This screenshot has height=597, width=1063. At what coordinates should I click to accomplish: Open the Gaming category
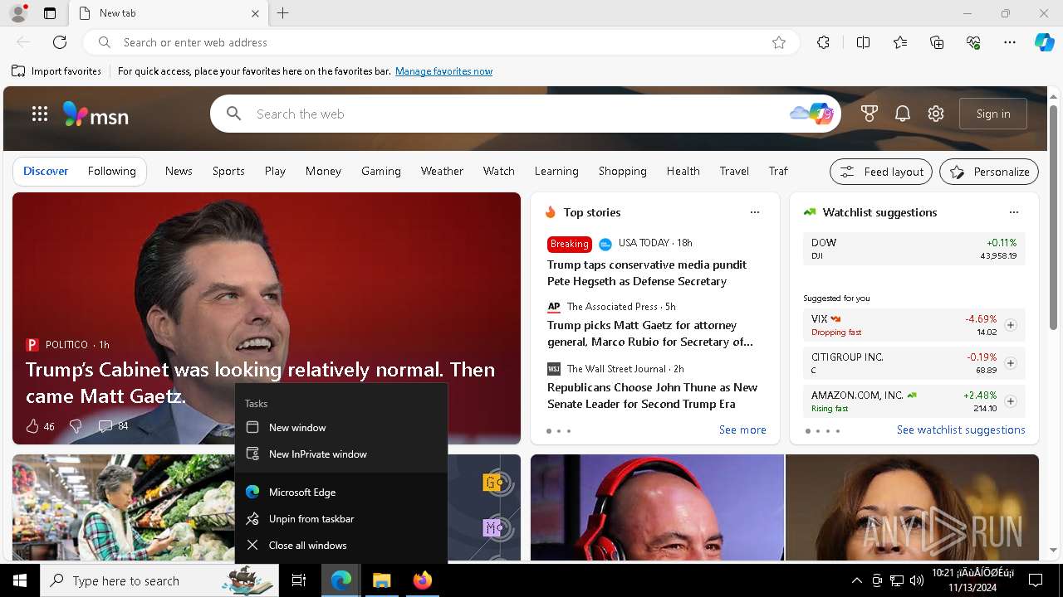coord(381,171)
